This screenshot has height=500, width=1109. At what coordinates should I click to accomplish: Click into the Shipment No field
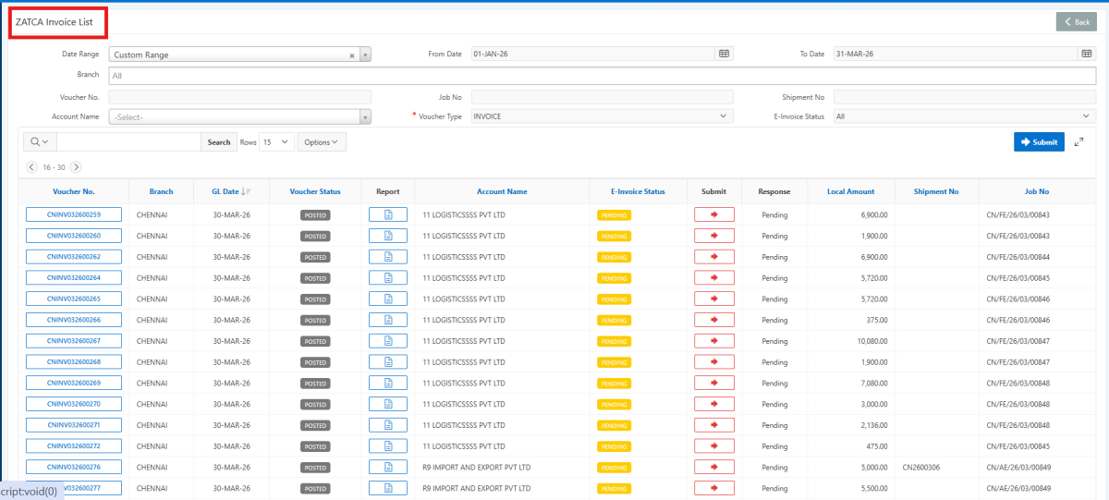pos(964,96)
